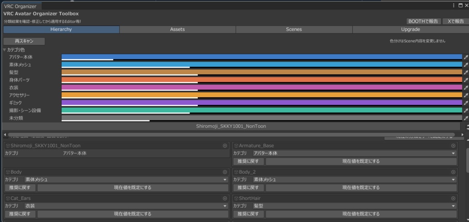Click 現在値を既定にする under Body
The height and width of the screenshot is (222, 469).
(x=133, y=188)
